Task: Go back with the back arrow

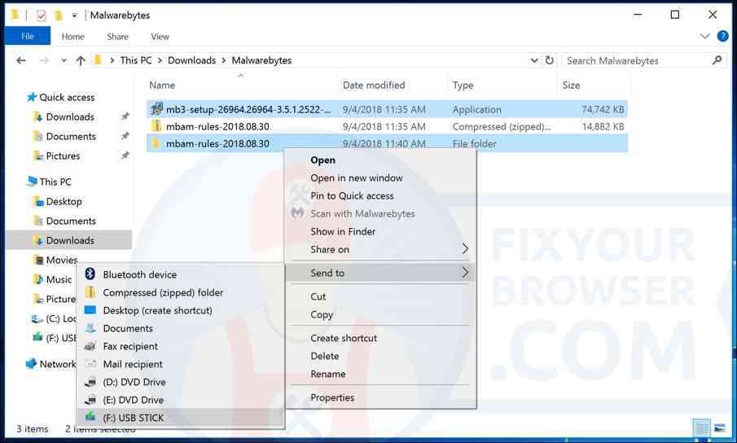Action: pos(20,60)
